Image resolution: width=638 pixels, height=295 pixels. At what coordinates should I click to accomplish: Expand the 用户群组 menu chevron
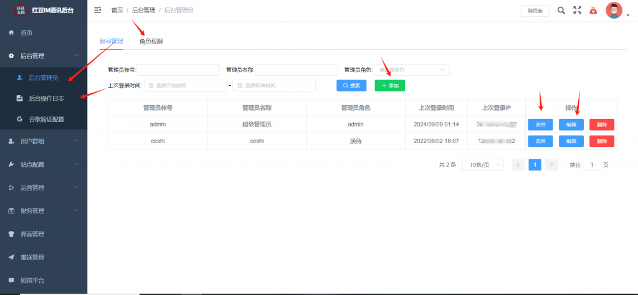click(77, 141)
